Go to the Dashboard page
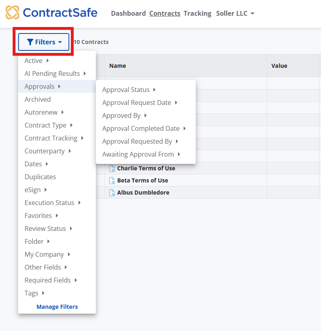This screenshot has height=331, width=321. pyautogui.click(x=128, y=13)
